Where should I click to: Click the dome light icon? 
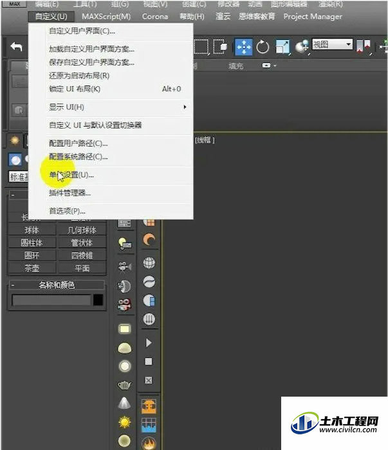(x=125, y=348)
